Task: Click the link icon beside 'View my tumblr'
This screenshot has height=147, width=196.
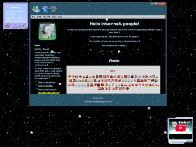Action: click(36, 86)
